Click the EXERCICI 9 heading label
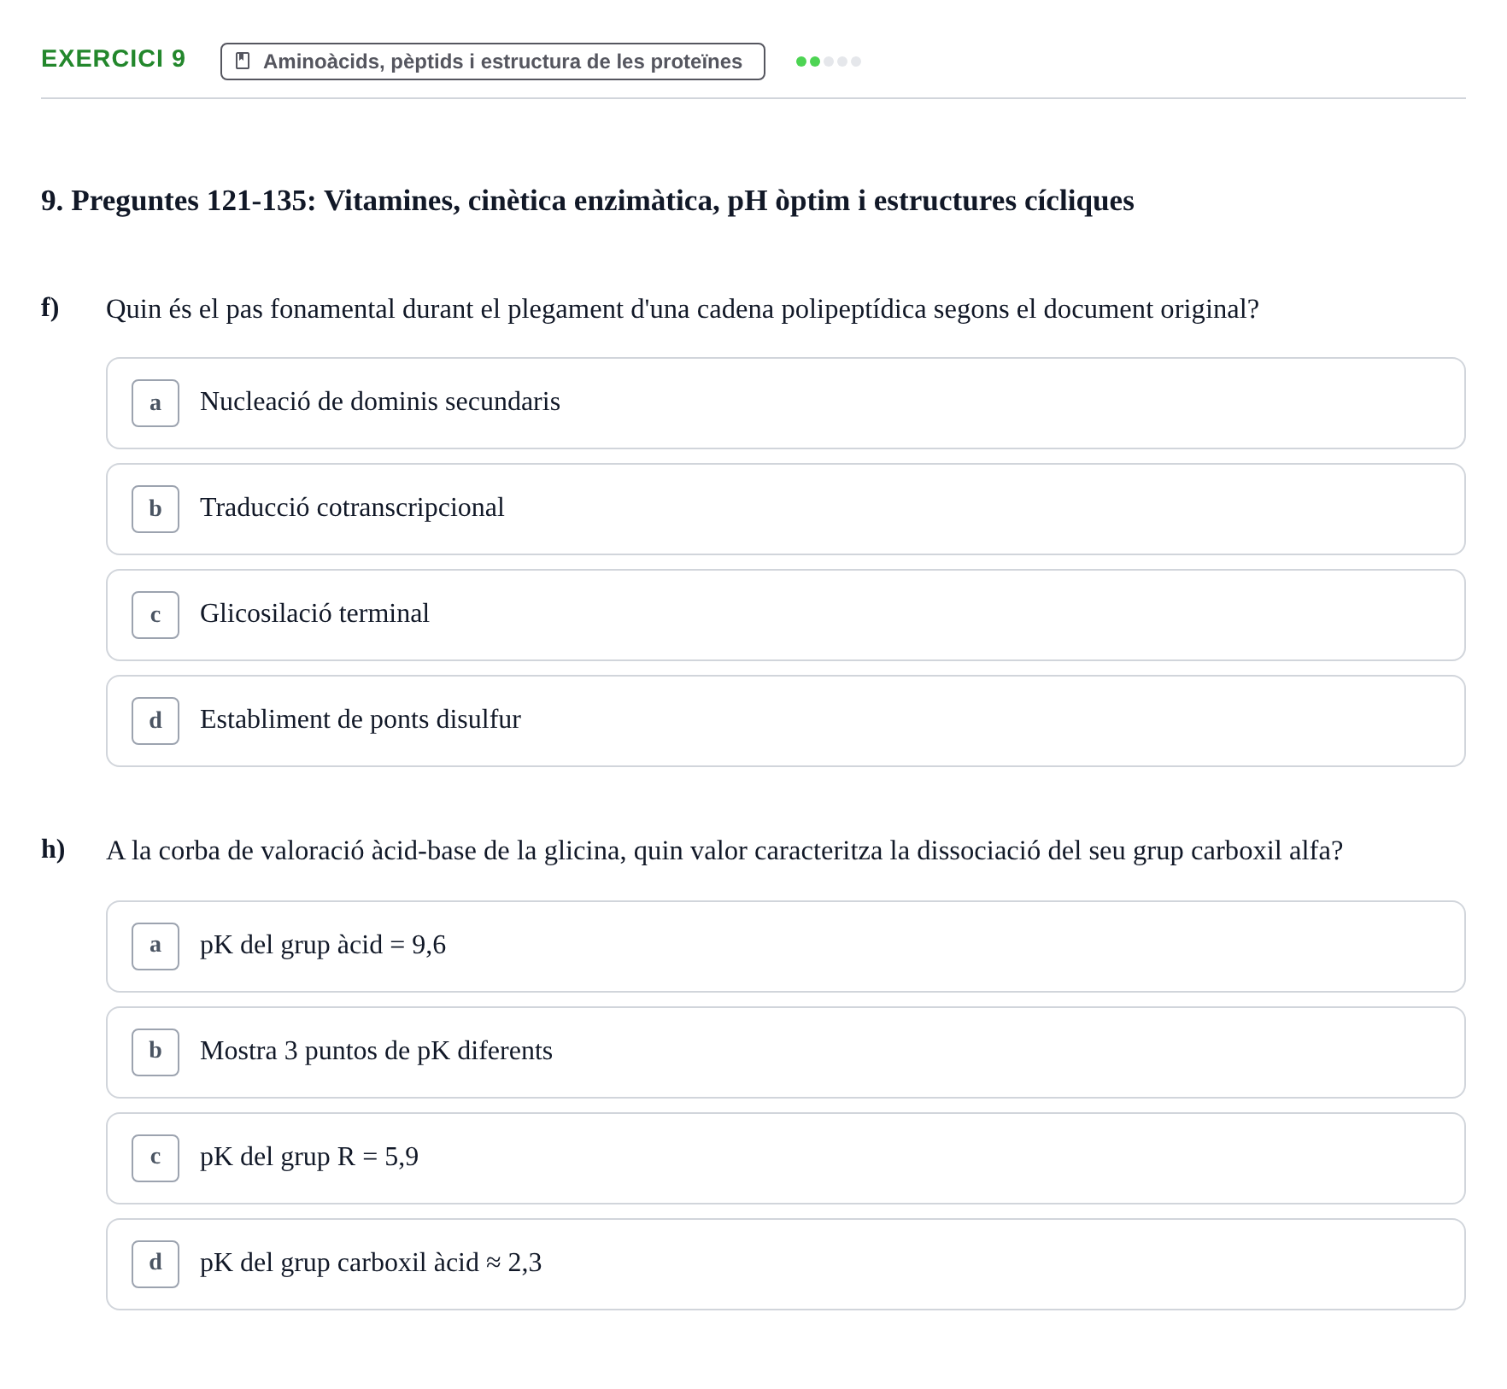Screen dimensions: 1507x1389 [114, 59]
